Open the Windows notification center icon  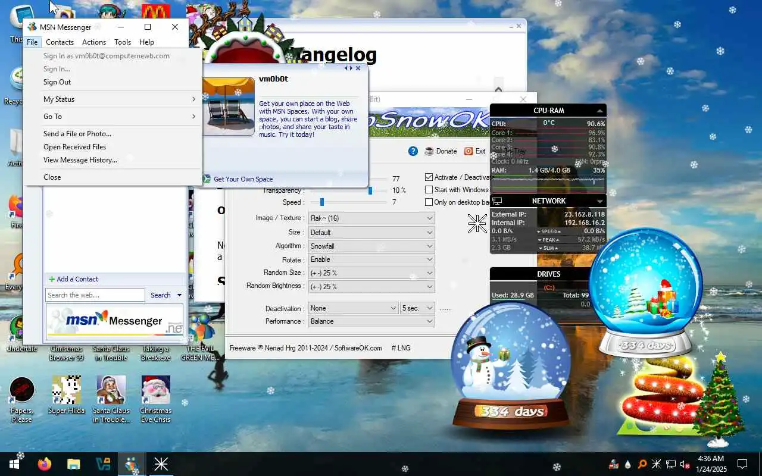point(742,464)
